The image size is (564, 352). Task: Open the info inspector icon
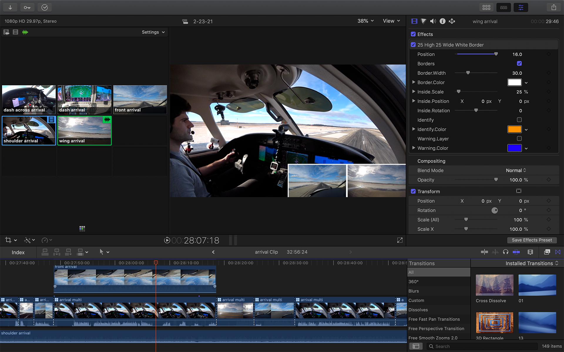pyautogui.click(x=442, y=21)
